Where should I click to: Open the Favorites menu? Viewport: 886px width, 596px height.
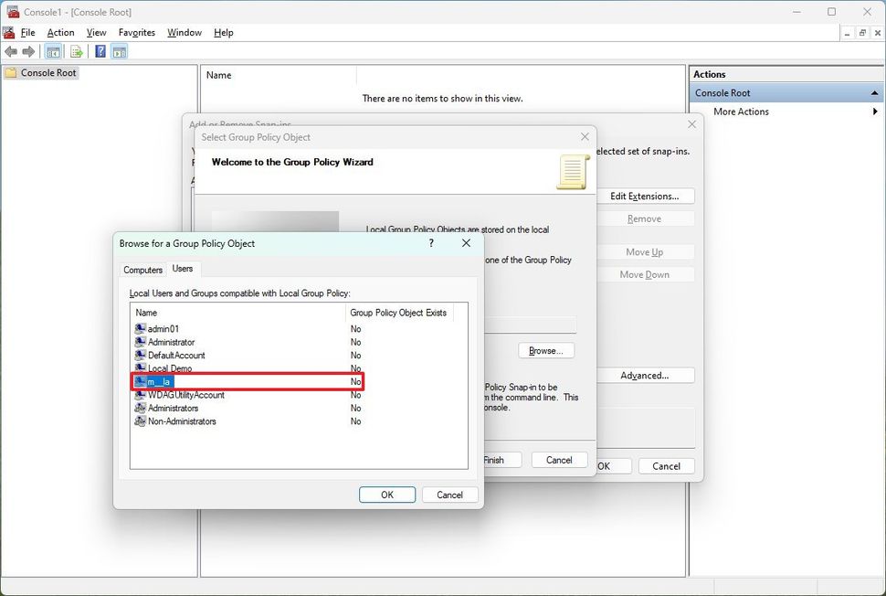(x=136, y=32)
